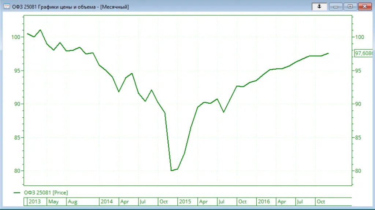The width and height of the screenshot is (375, 210).
Task: Click the chart window icon in title bar
Action: 6,7
